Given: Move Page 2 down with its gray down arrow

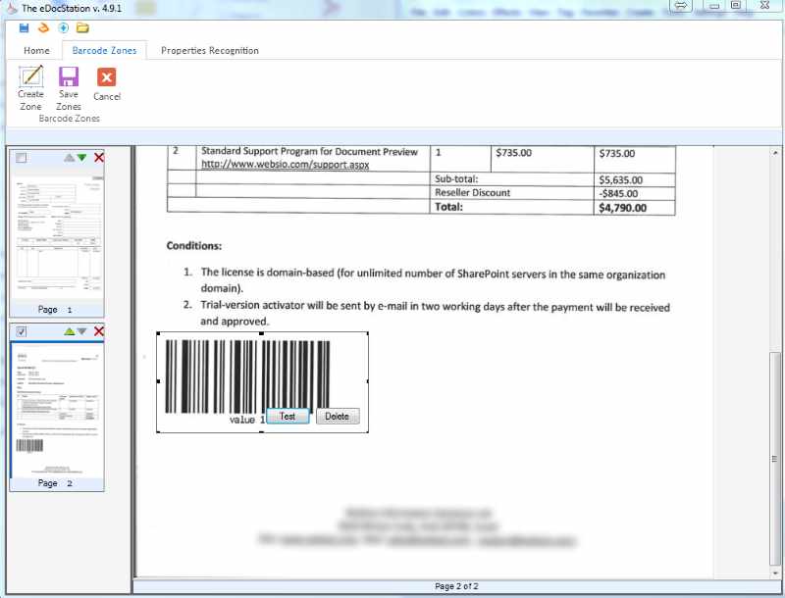Looking at the screenshot, I should coord(82,331).
